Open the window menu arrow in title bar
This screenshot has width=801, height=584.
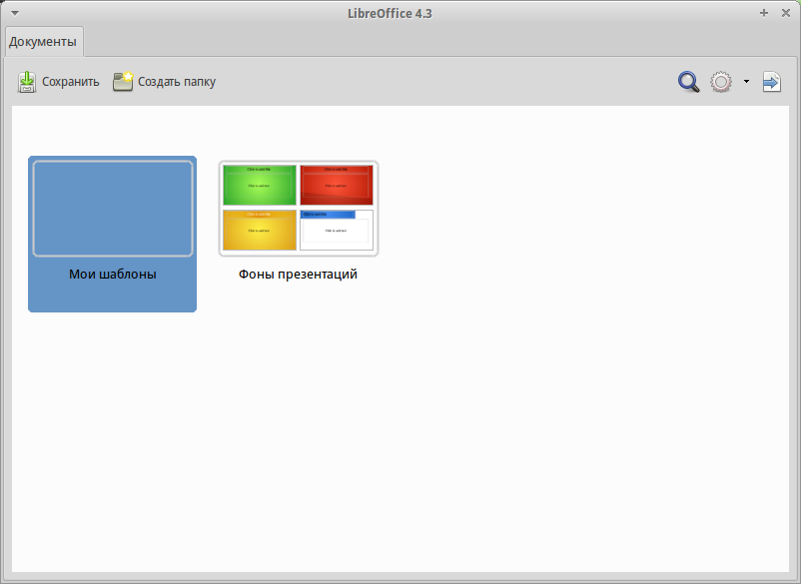[15, 13]
